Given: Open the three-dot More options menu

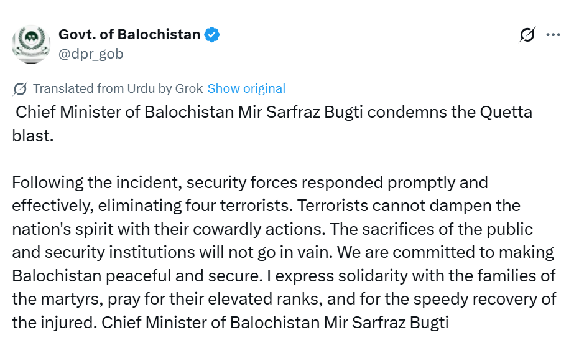Looking at the screenshot, I should click(x=553, y=35).
